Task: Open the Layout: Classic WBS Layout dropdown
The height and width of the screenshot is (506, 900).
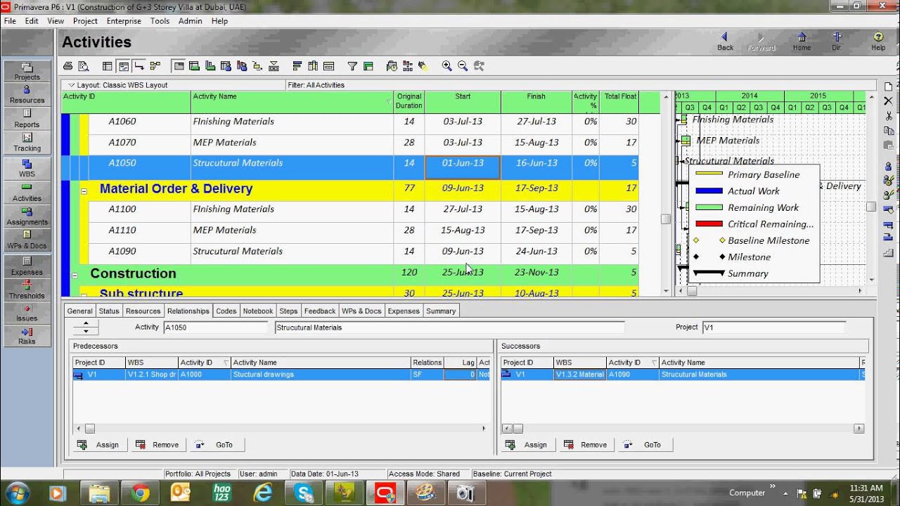Action: pos(71,85)
